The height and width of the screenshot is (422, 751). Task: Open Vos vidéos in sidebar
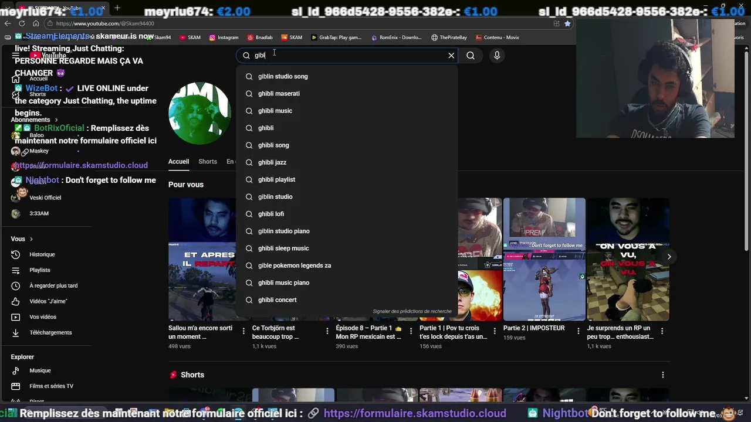[43, 317]
